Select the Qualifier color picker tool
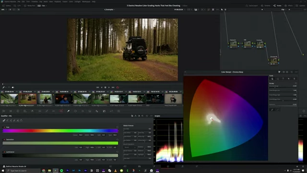 point(4,121)
